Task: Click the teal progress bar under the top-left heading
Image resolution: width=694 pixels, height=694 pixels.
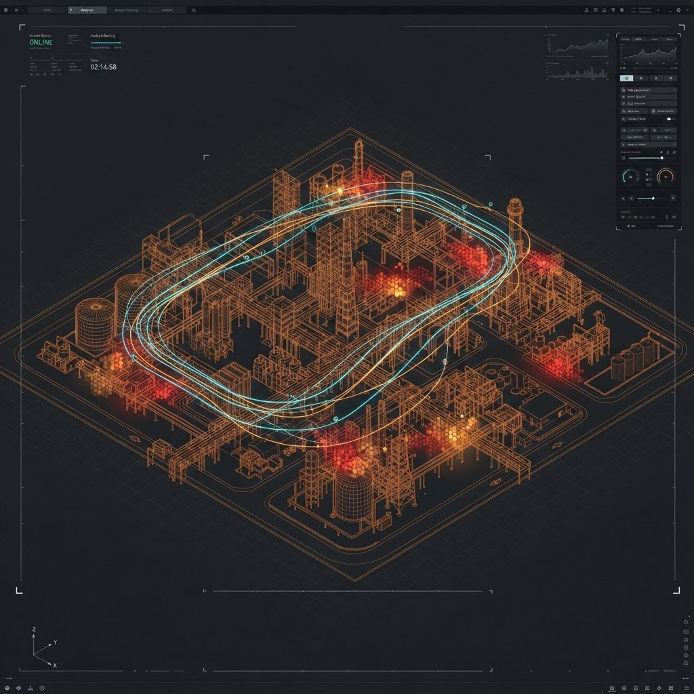Action: pyautogui.click(x=105, y=43)
